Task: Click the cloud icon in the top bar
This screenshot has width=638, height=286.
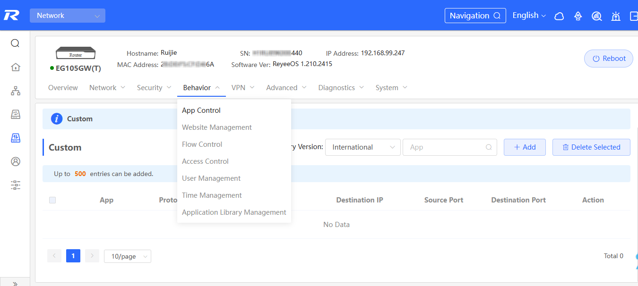Action: [x=559, y=16]
